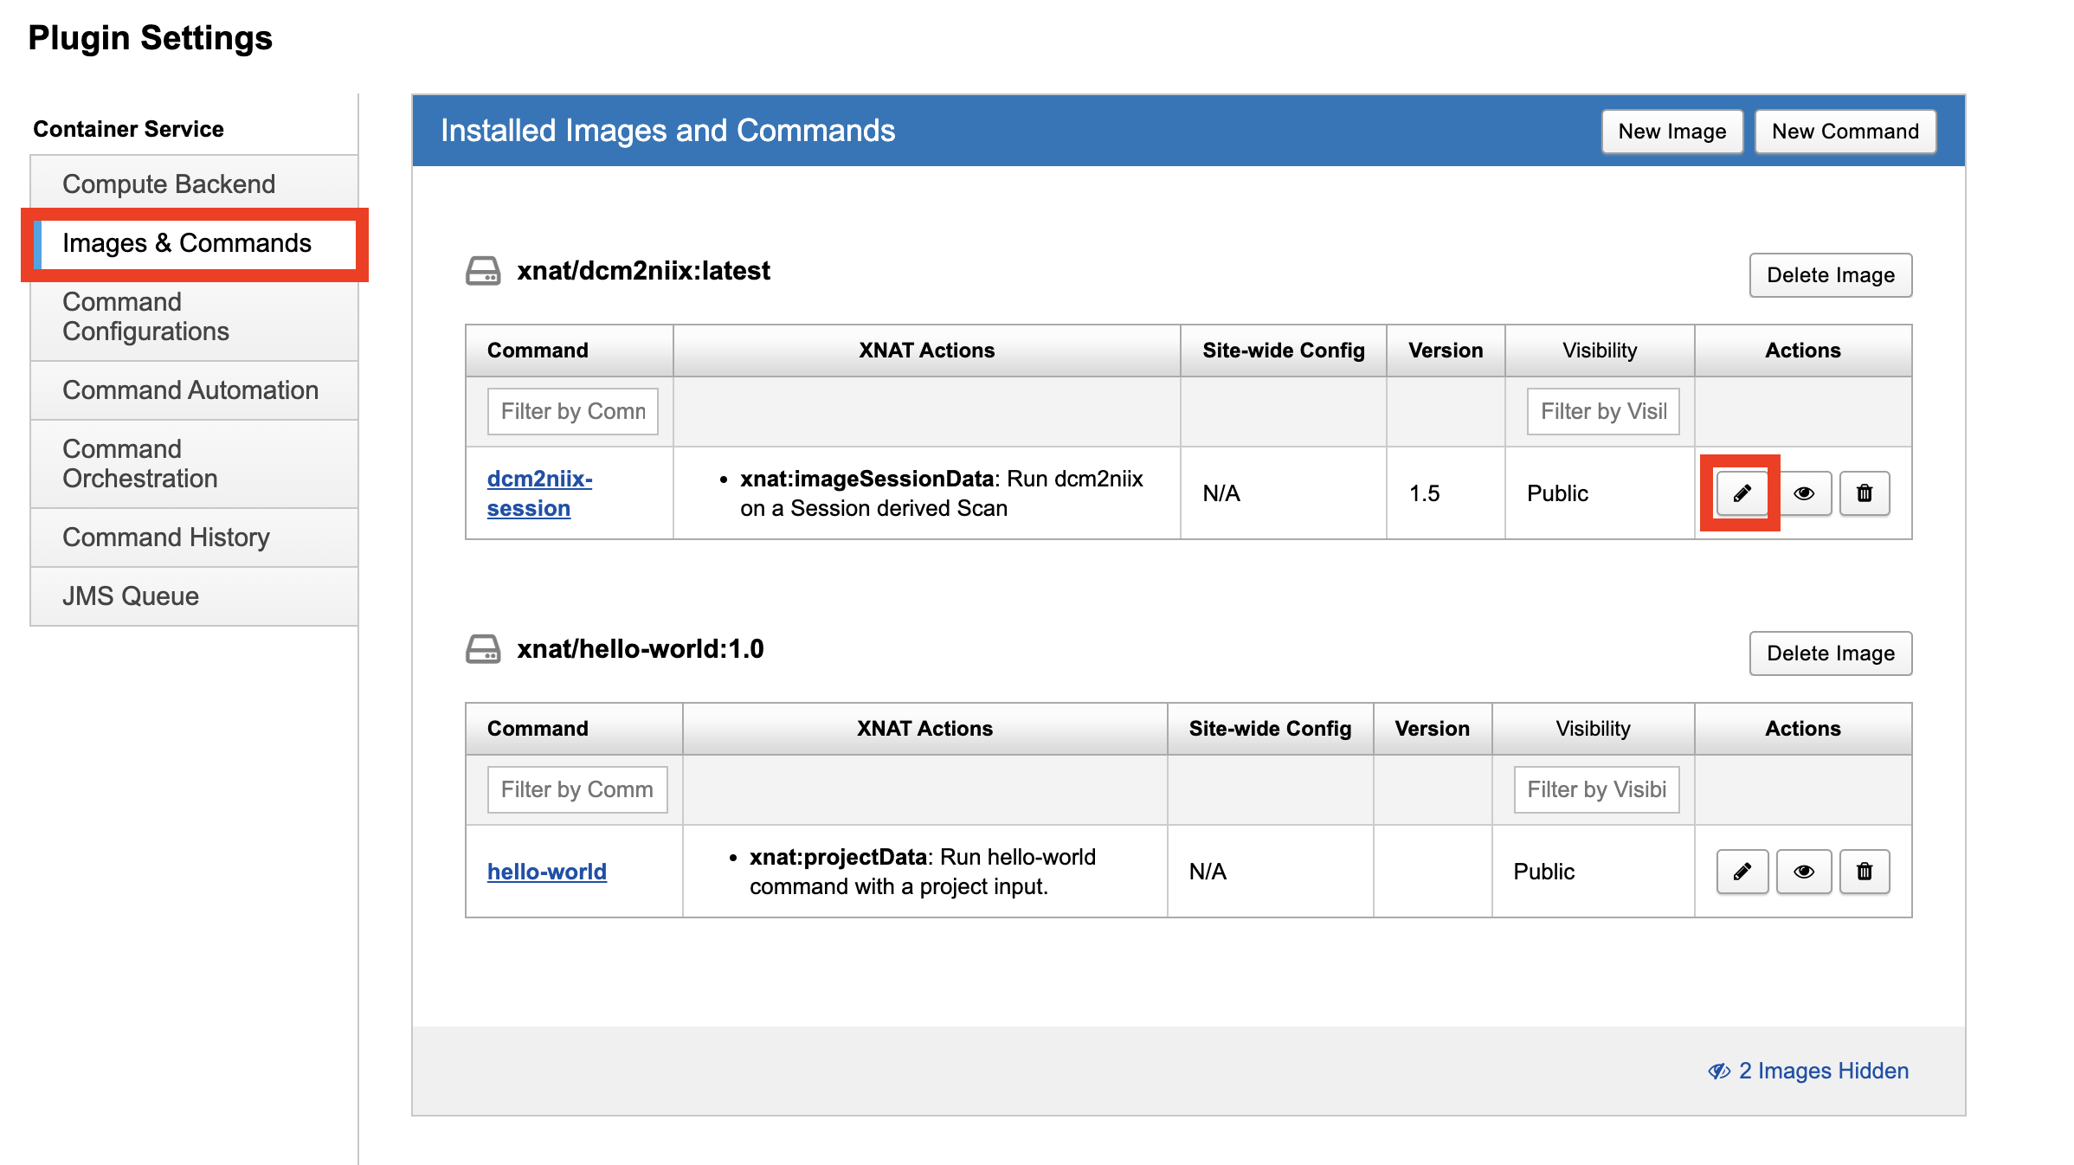The height and width of the screenshot is (1165, 2074).
Task: Go to Command Orchestration section
Action: click(x=140, y=464)
